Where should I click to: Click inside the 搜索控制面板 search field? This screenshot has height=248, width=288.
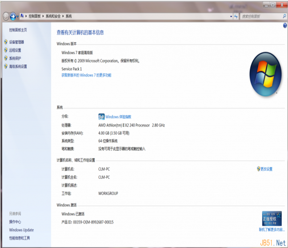pyautogui.click(x=260, y=16)
